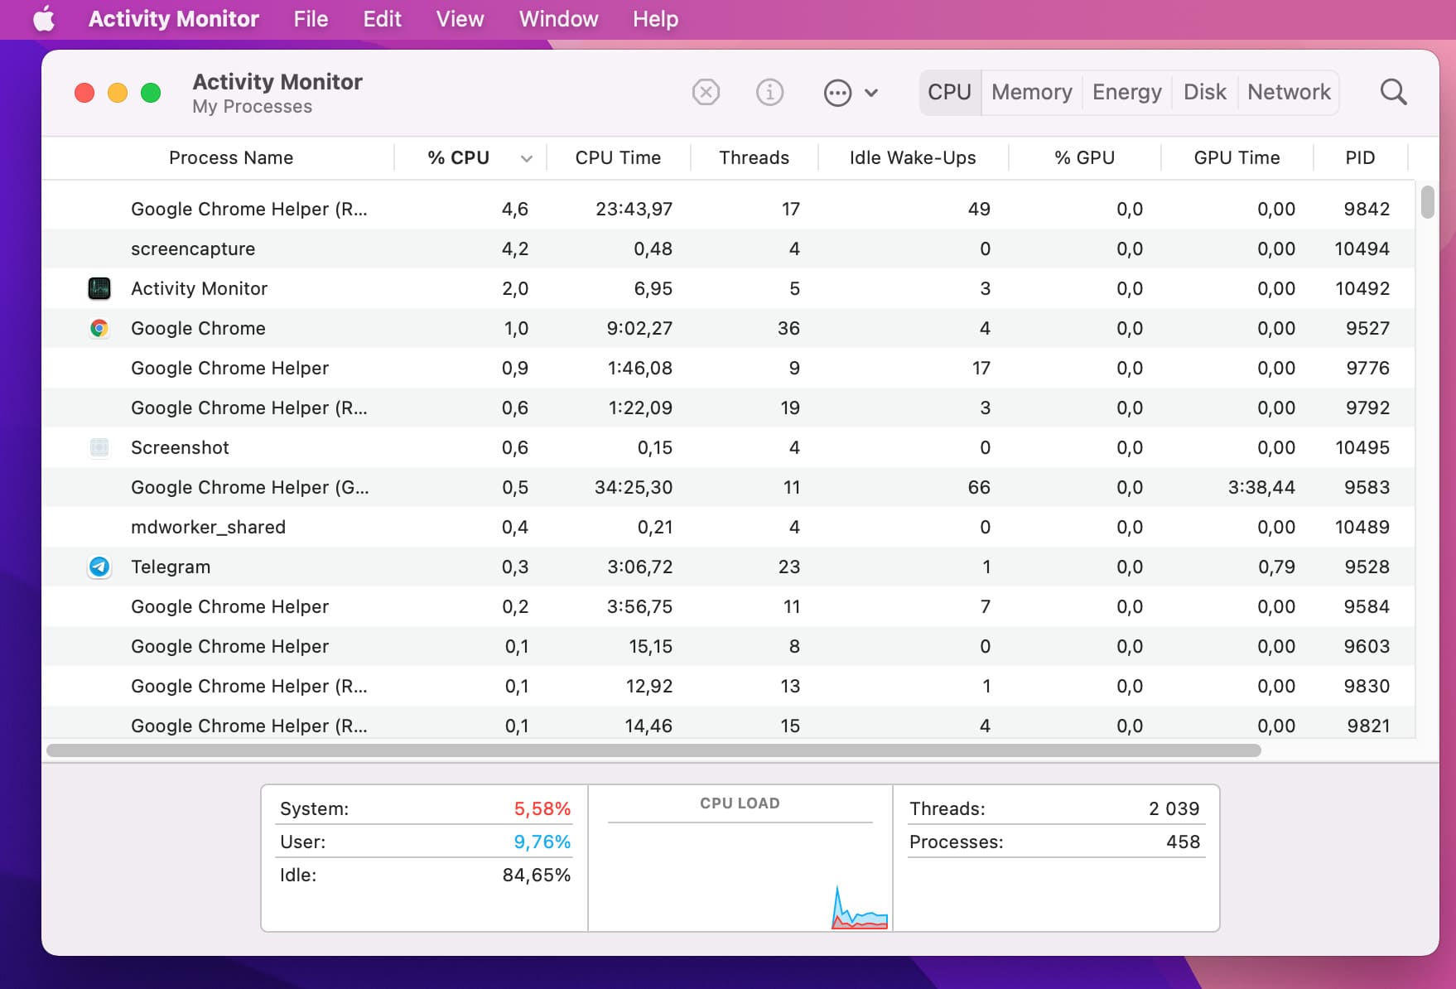
Task: Open the process Info (i) icon
Action: tap(770, 92)
